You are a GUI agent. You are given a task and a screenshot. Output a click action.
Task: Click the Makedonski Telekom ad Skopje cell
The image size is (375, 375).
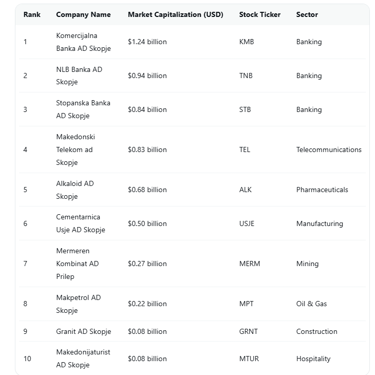pyautogui.click(x=76, y=149)
